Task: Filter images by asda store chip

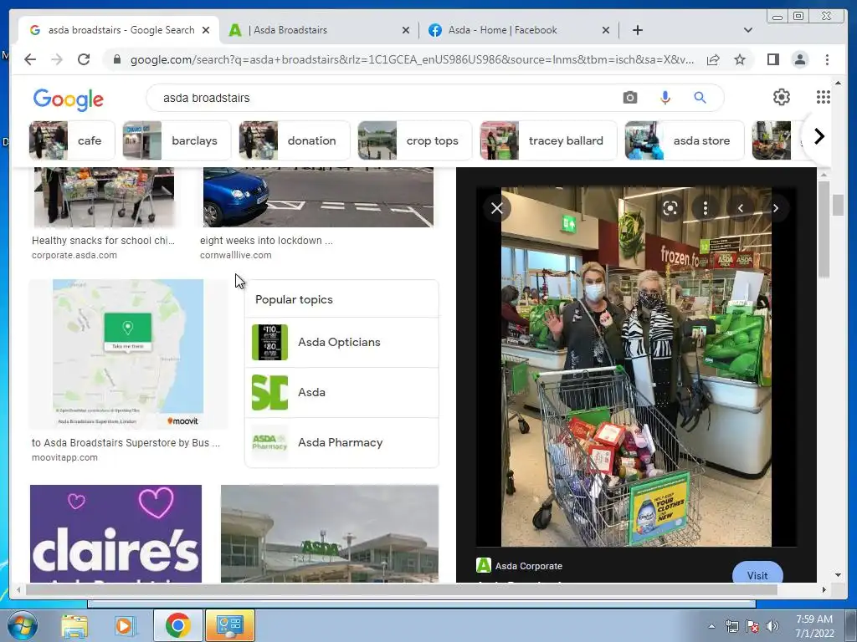Action: (685, 140)
